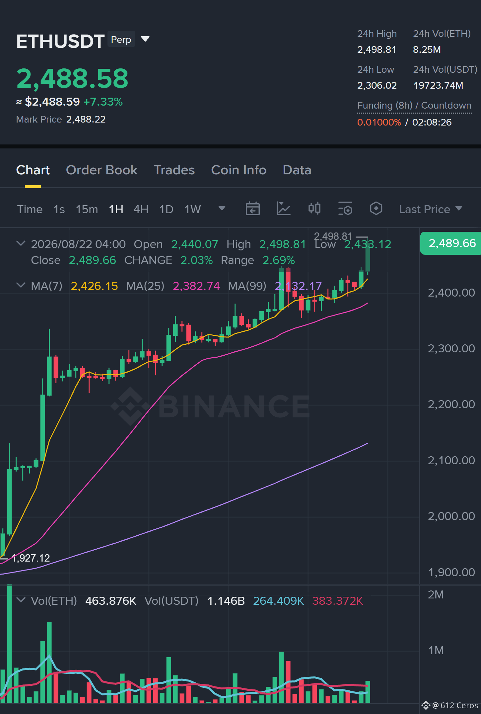Tap the MA(25) value 2,382.74
This screenshot has width=481, height=714.
(x=196, y=286)
